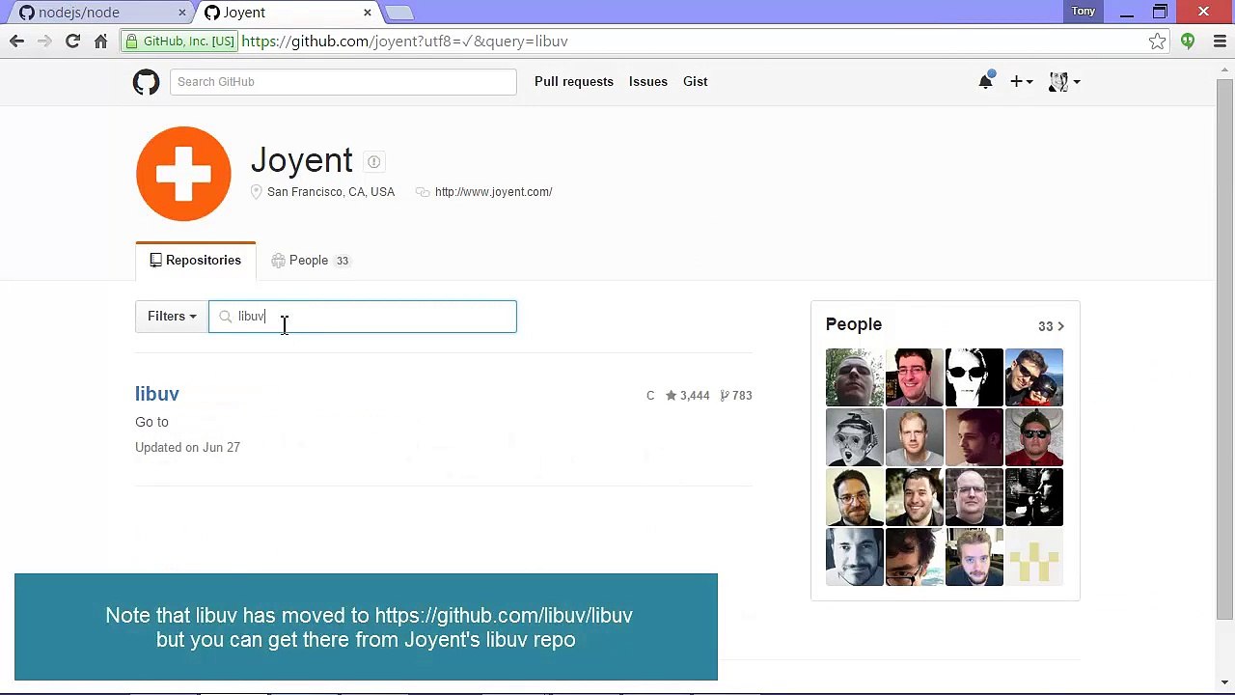
Task: Focus the Search GitHub field
Action: 343,82
